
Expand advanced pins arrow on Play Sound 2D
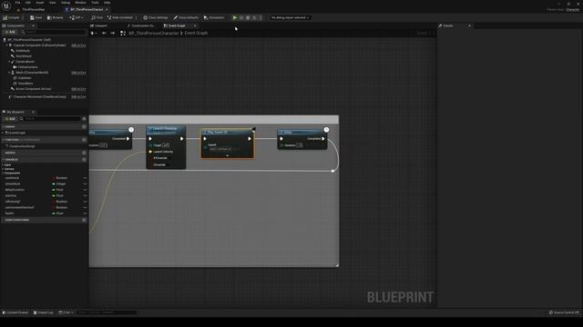tap(227, 155)
